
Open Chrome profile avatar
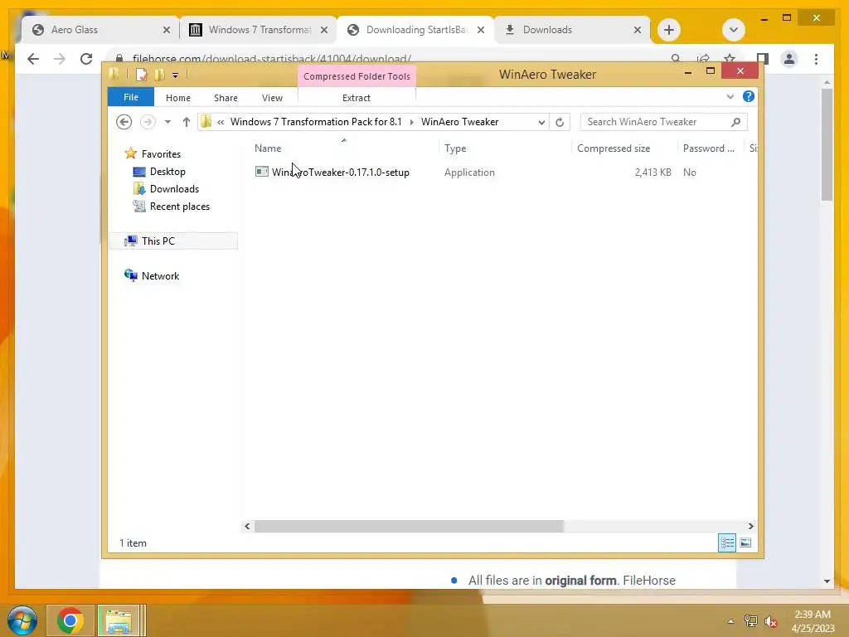pyautogui.click(x=789, y=59)
